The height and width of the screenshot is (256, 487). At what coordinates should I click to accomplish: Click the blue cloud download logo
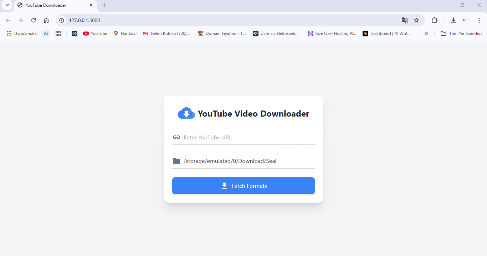186,113
